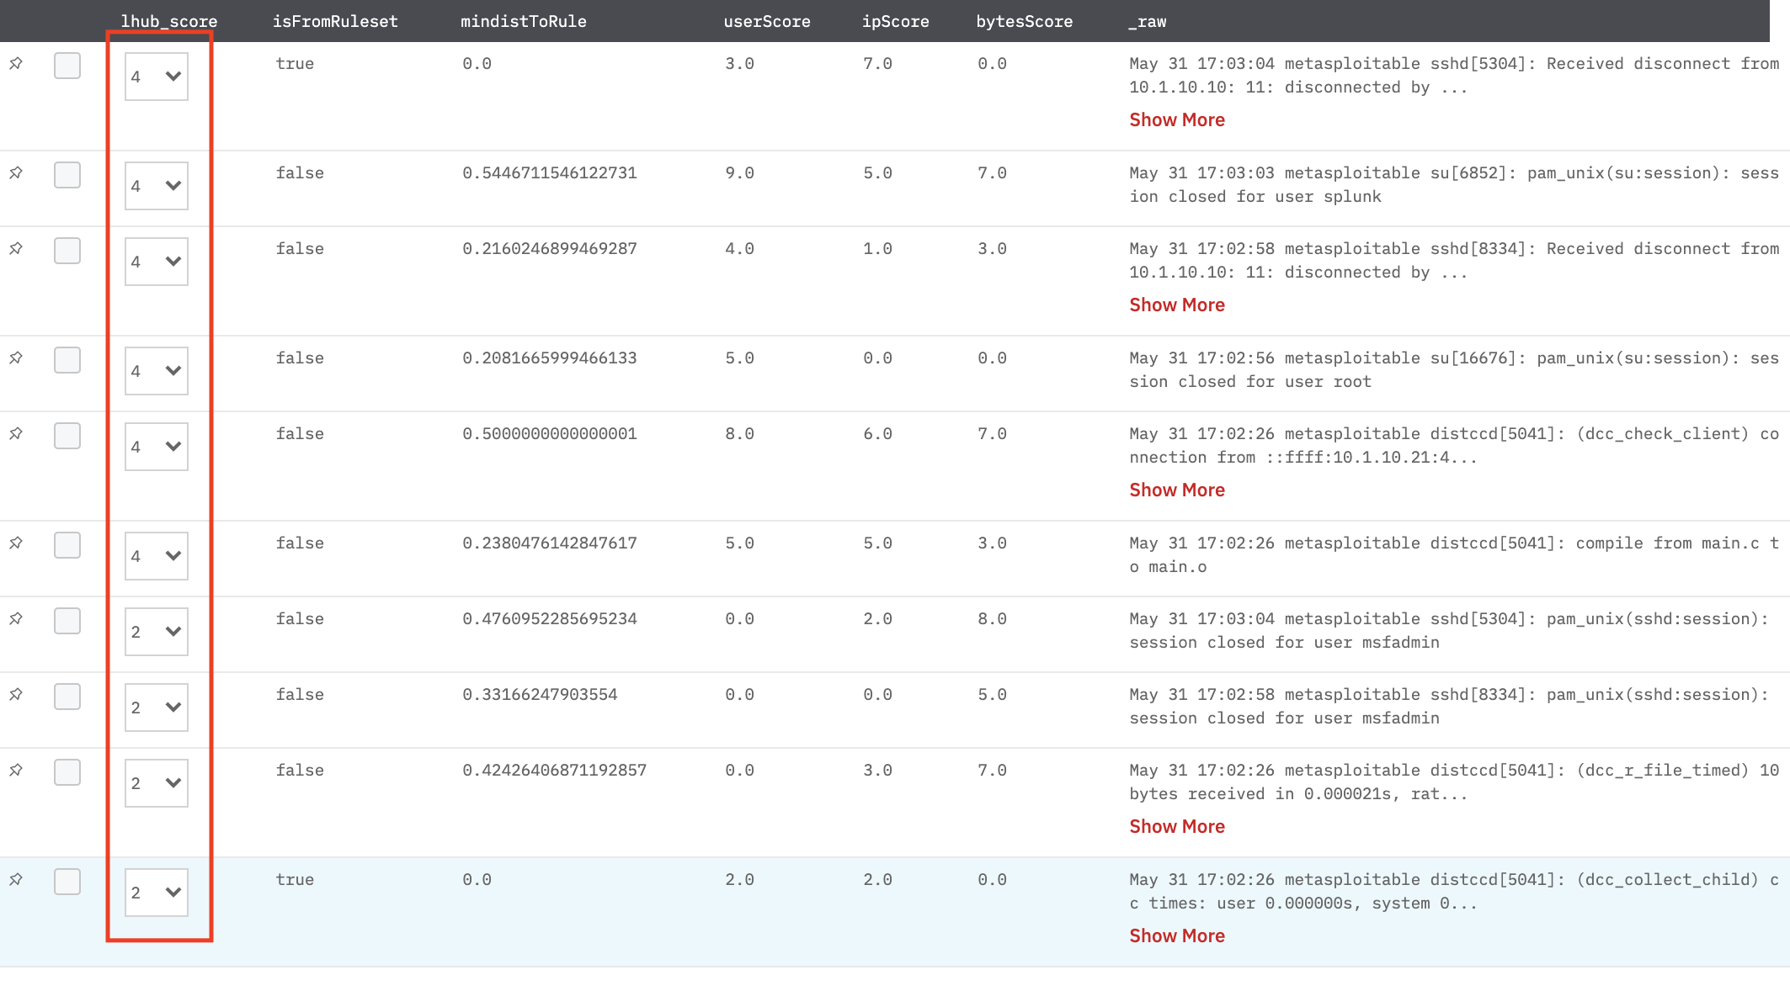Sort by the userScore column header
The image size is (1790, 991).
766,22
